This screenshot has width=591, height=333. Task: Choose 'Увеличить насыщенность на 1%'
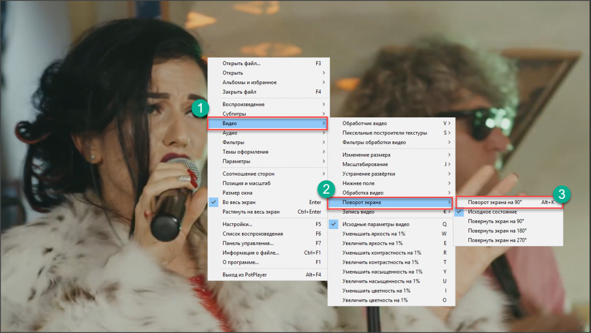[x=391, y=281]
